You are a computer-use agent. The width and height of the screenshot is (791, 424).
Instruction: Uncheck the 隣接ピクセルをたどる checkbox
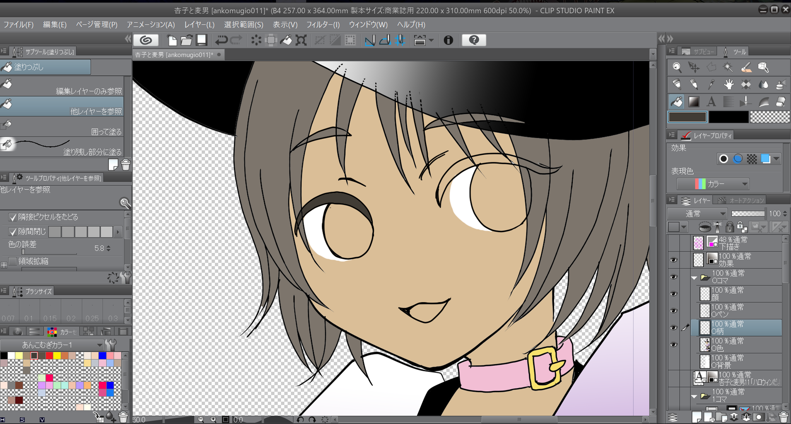13,217
